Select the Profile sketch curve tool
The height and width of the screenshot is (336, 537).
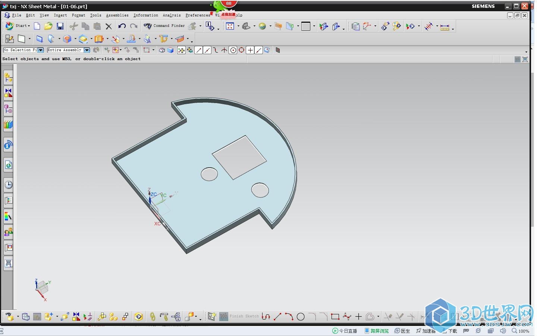(266, 317)
